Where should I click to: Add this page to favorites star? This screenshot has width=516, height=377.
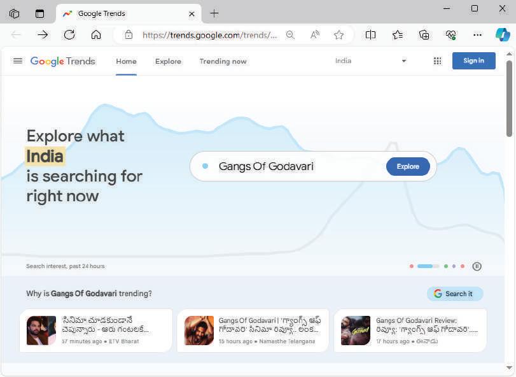click(338, 34)
